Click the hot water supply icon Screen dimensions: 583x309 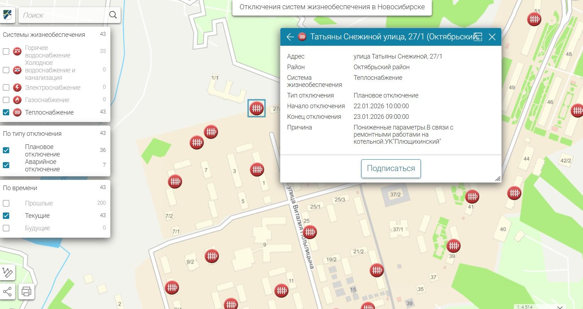(17, 51)
